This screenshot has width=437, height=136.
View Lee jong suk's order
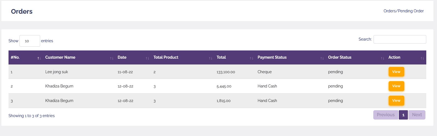pos(396,72)
